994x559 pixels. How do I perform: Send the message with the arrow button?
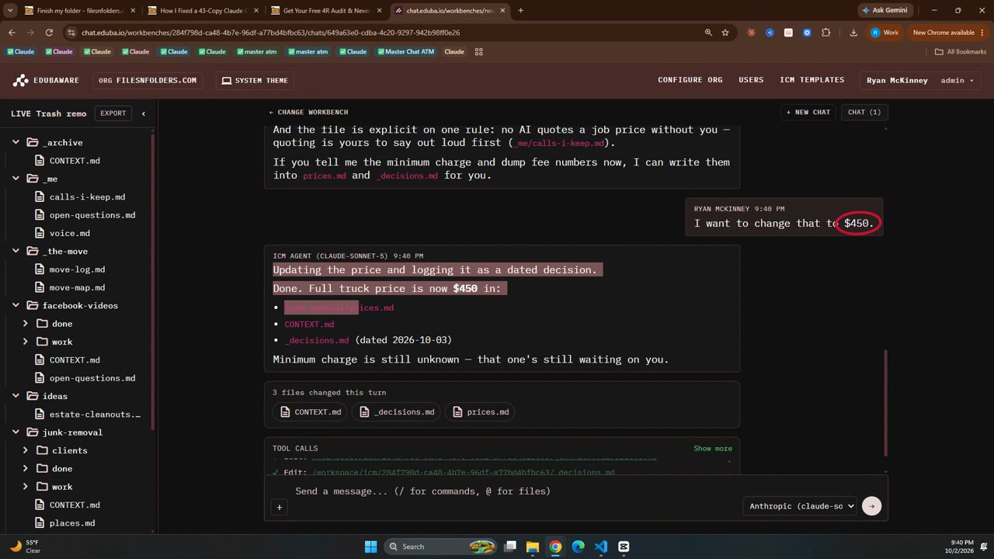(871, 506)
